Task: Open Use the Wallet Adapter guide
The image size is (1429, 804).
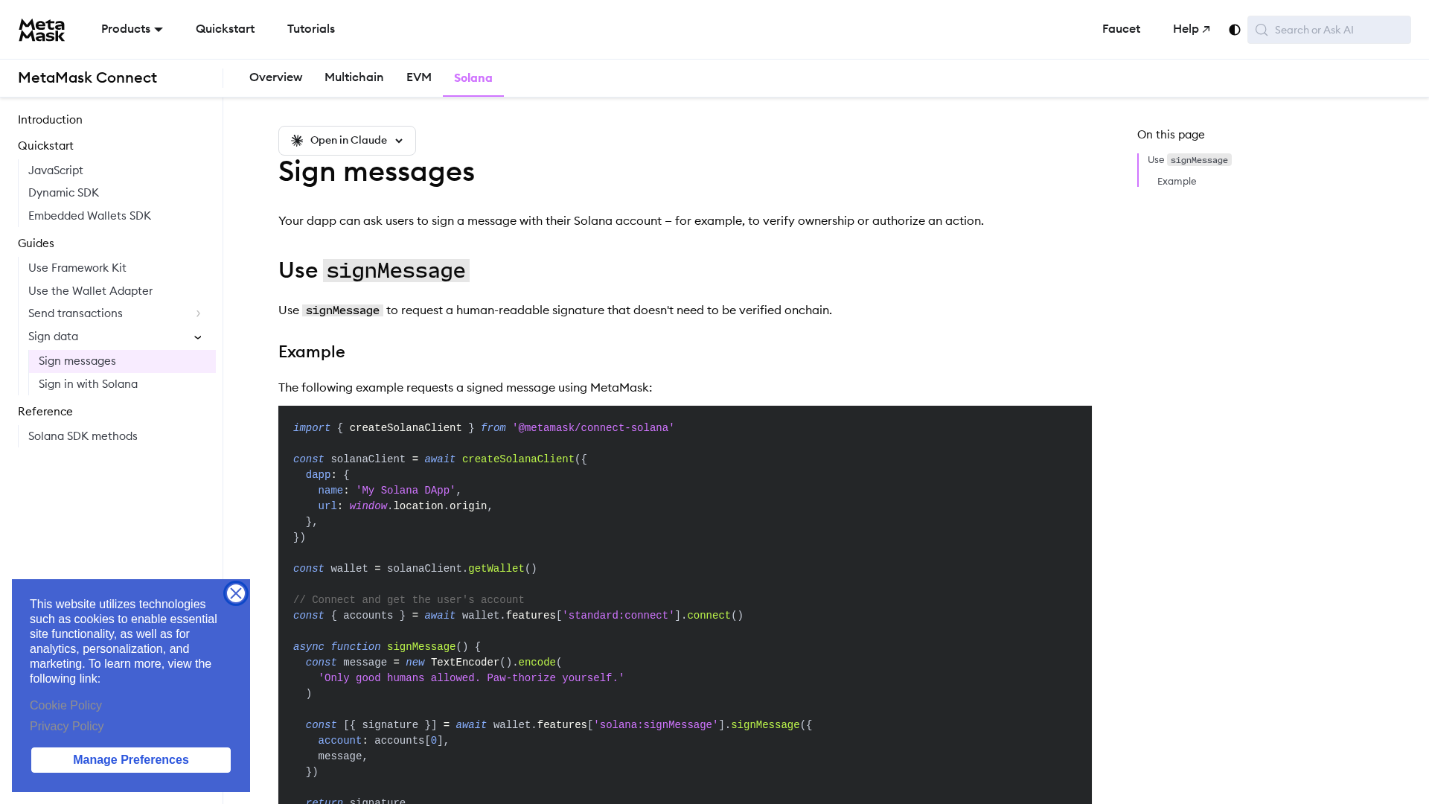Action: click(x=90, y=291)
